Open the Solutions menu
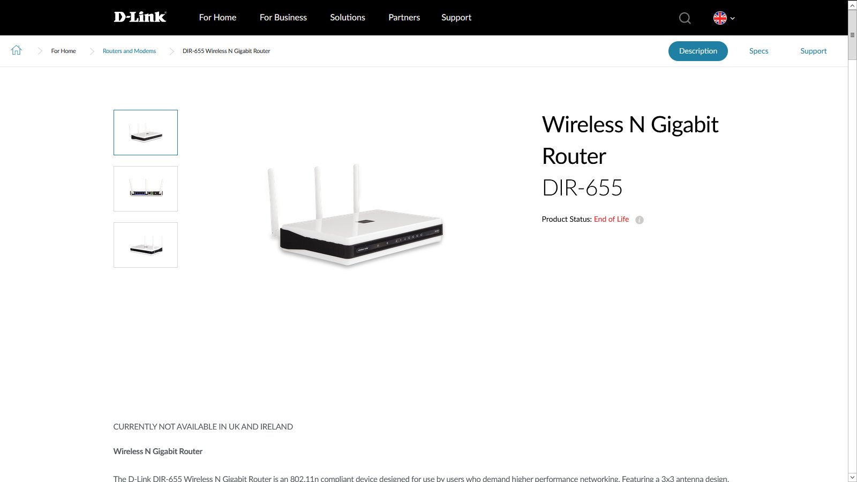This screenshot has width=857, height=482. pos(348,17)
